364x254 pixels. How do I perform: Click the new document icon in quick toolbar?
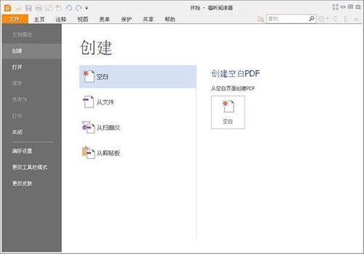[58, 8]
